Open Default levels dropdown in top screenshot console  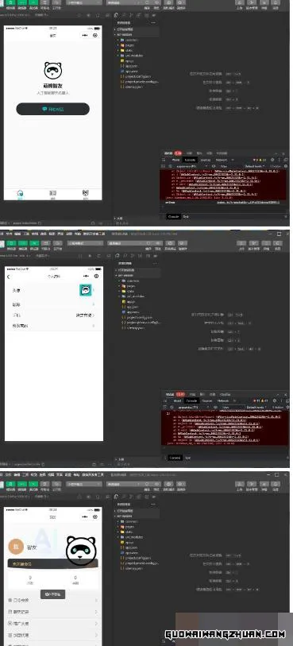tap(254, 166)
